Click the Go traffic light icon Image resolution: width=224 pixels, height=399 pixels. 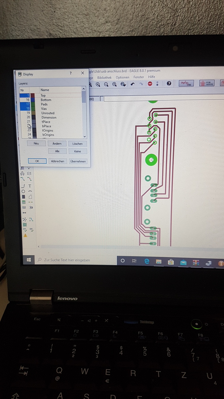click(157, 84)
